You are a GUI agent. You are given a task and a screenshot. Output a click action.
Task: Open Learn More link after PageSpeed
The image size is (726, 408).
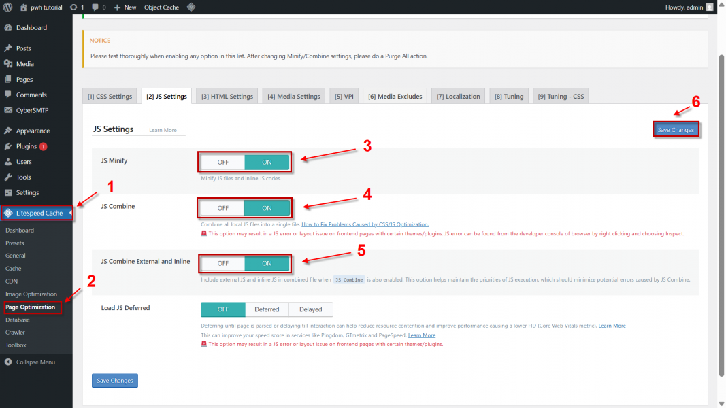click(x=421, y=335)
